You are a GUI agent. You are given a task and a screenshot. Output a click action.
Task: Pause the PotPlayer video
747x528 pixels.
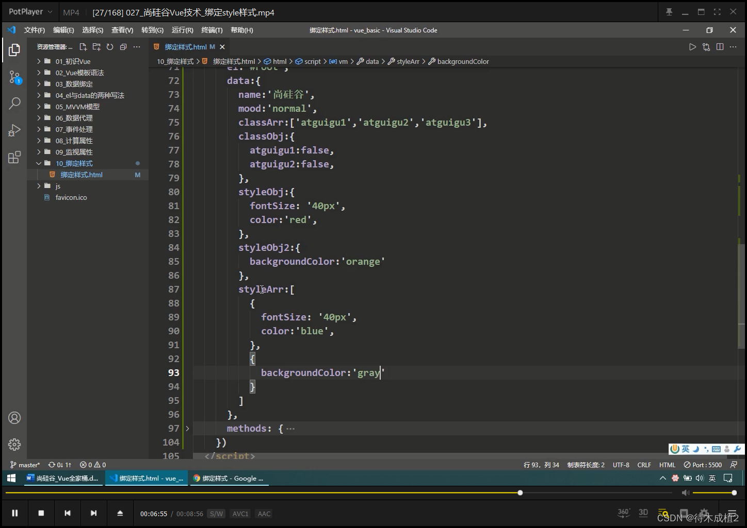[x=15, y=513]
